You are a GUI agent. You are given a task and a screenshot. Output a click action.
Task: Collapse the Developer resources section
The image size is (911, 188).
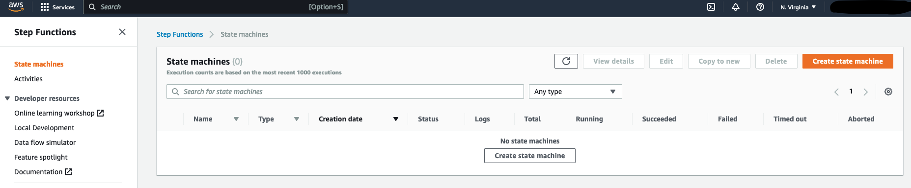[x=7, y=98]
